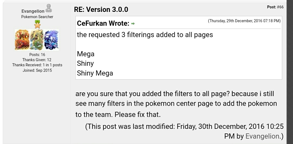Open Evangelion's profile from the sidebar username
The image size is (293, 144).
click(33, 11)
